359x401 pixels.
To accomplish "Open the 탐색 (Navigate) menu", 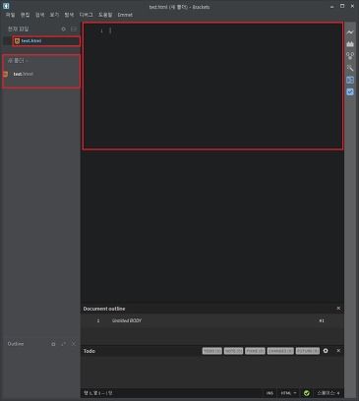I will (69, 15).
